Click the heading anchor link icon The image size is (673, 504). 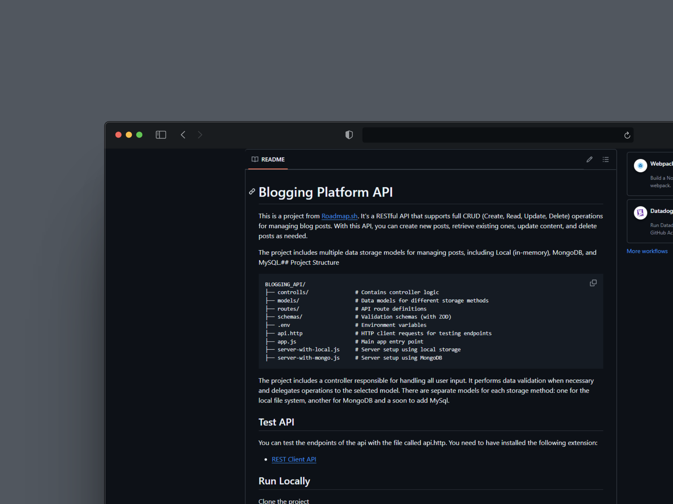pos(252,191)
